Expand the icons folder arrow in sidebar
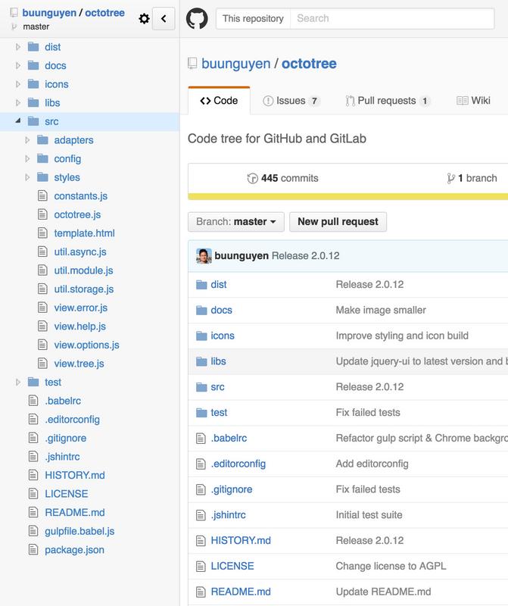 point(17,84)
